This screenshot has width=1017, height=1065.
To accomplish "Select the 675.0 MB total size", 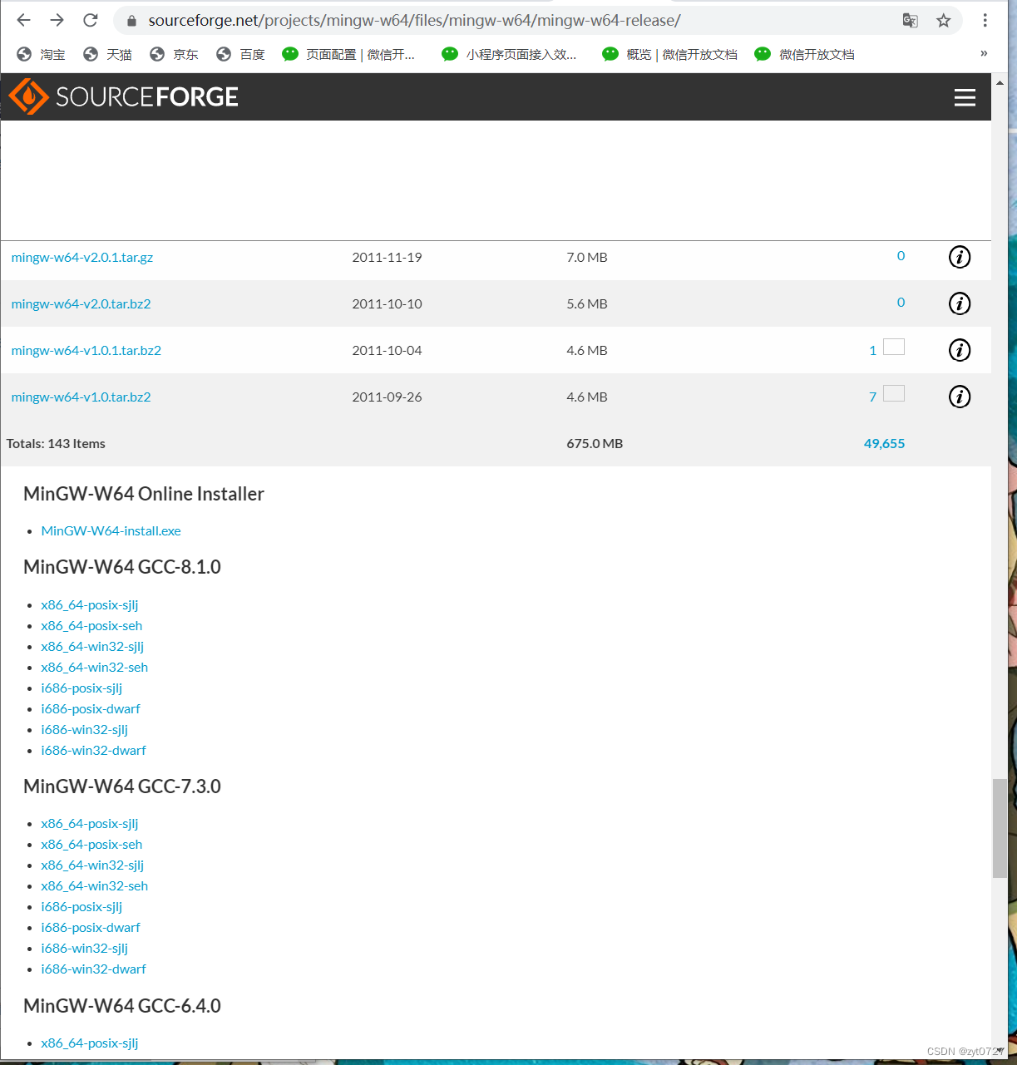I will click(x=595, y=444).
